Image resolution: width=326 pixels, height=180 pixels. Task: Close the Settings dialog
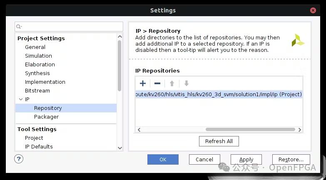click(313, 10)
